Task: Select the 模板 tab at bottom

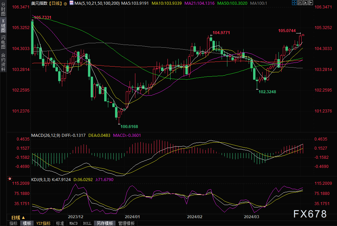Action: [27, 223]
